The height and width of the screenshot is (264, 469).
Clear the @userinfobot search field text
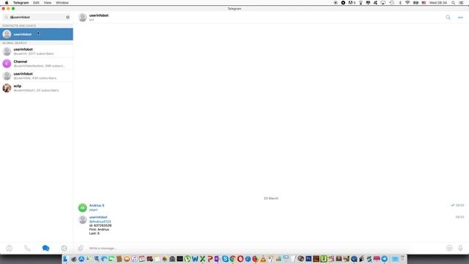[68, 17]
